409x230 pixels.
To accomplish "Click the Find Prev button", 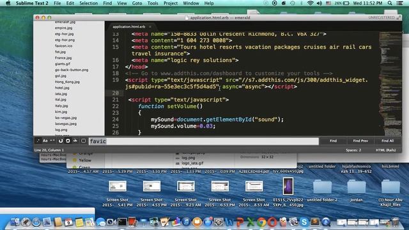I will coord(360,141).
